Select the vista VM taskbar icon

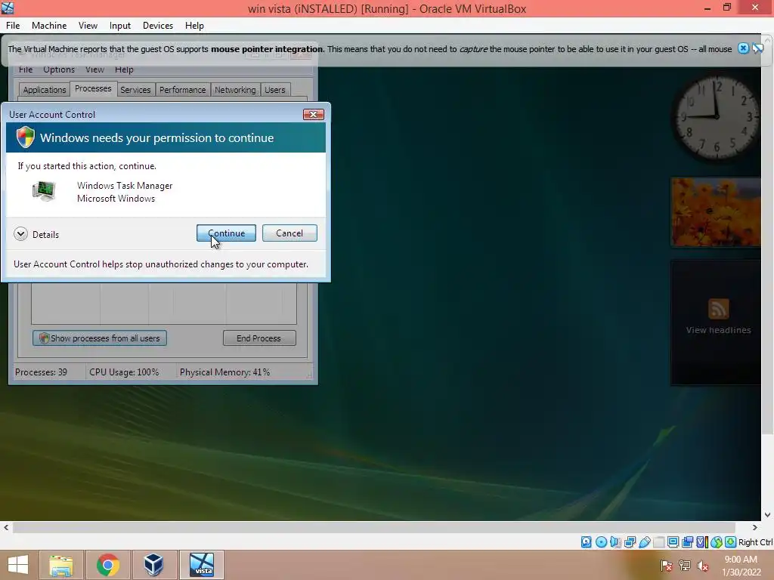click(202, 565)
